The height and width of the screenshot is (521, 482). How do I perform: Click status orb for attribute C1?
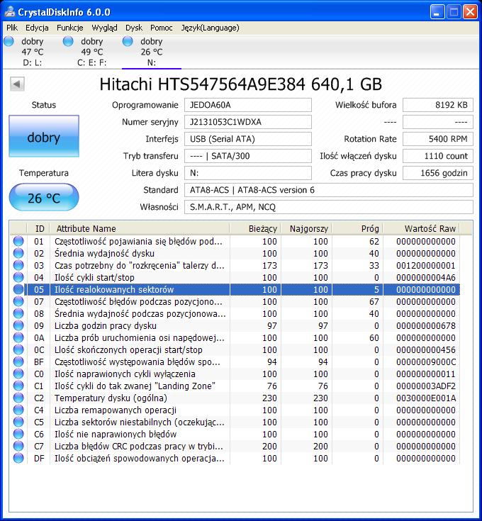click(x=18, y=386)
